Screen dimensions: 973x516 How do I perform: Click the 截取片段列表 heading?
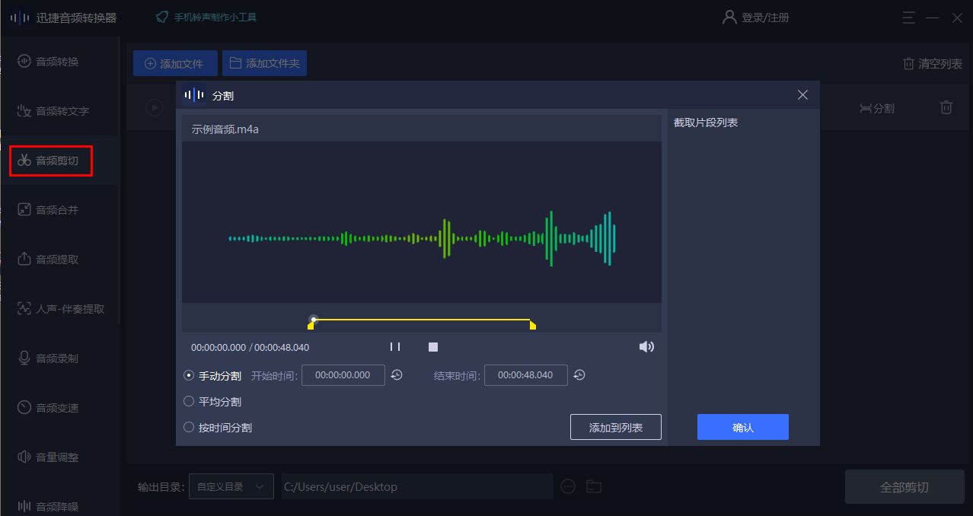click(x=706, y=123)
